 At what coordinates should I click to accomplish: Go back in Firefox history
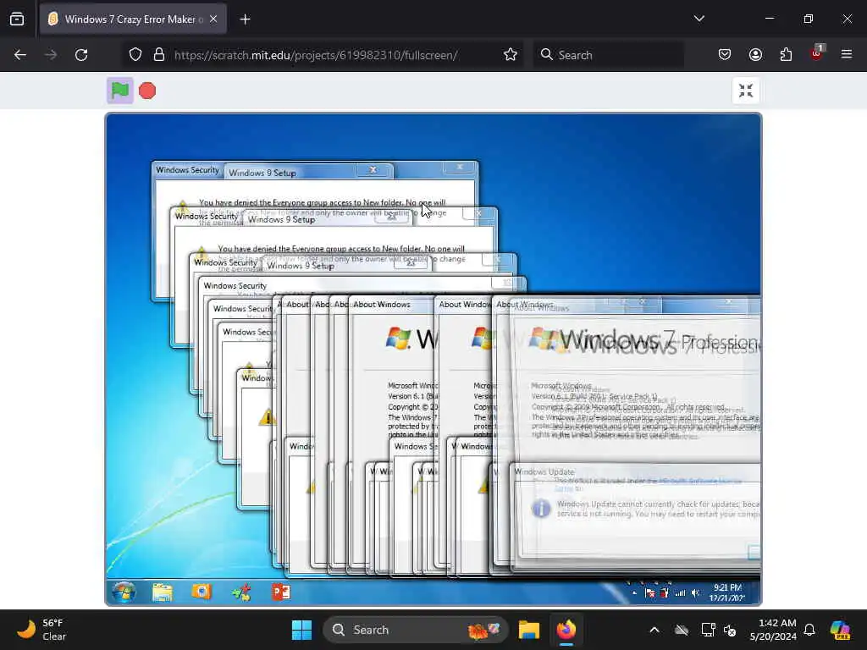point(20,55)
